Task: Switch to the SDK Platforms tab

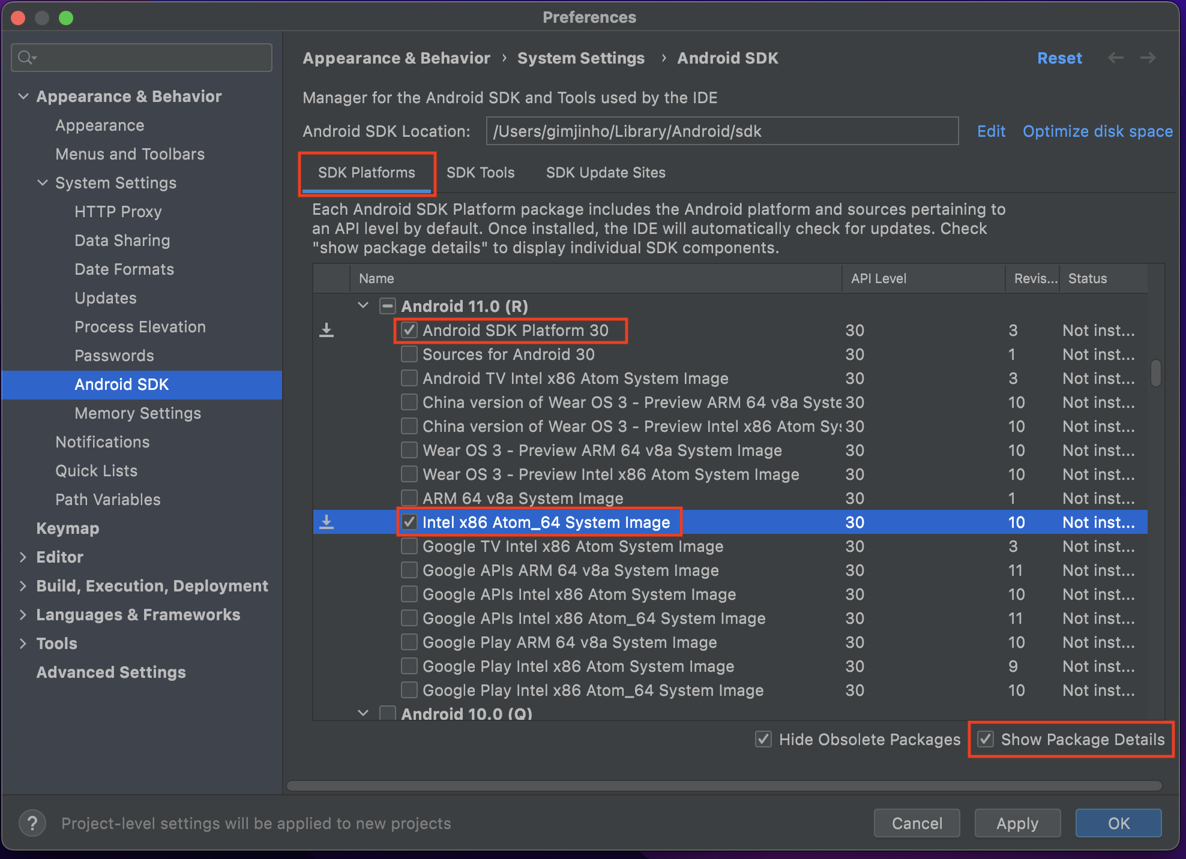Action: 367,173
